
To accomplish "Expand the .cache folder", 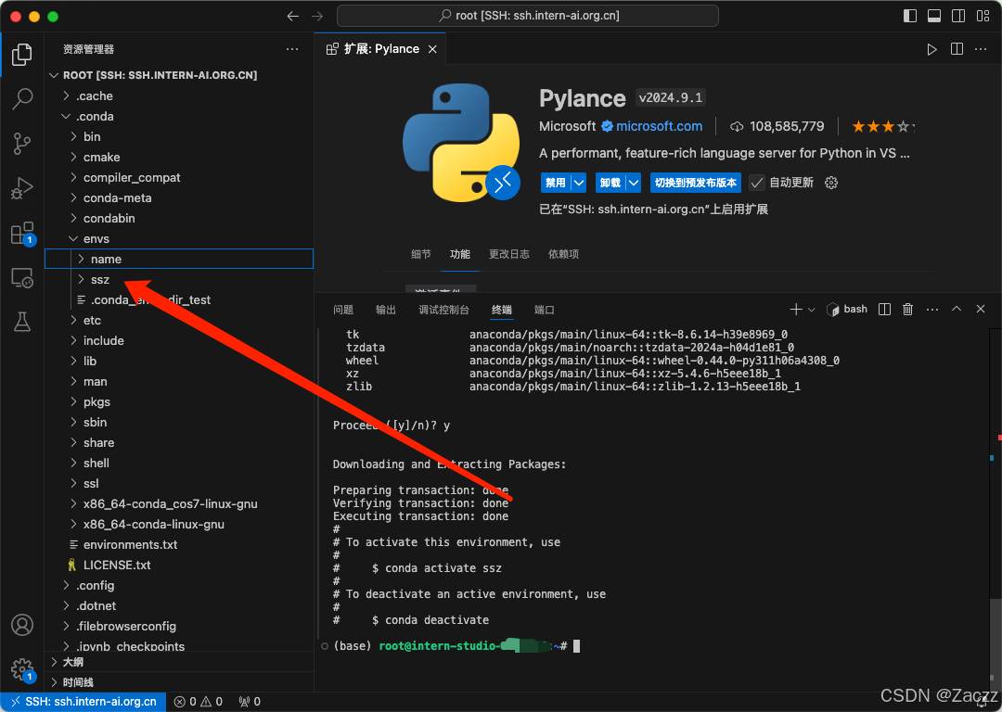I will [179, 95].
